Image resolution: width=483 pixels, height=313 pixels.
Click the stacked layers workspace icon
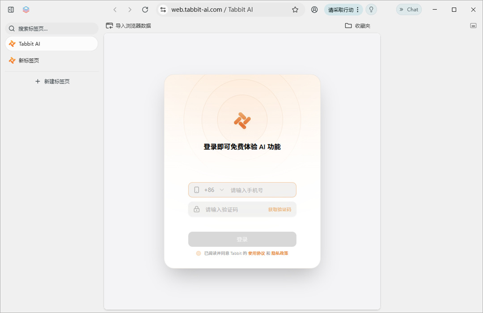(25, 9)
